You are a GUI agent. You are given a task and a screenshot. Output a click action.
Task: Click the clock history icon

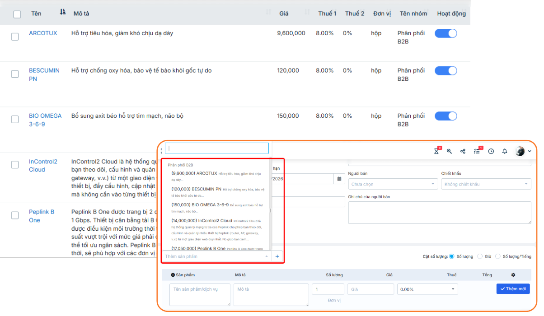click(491, 152)
